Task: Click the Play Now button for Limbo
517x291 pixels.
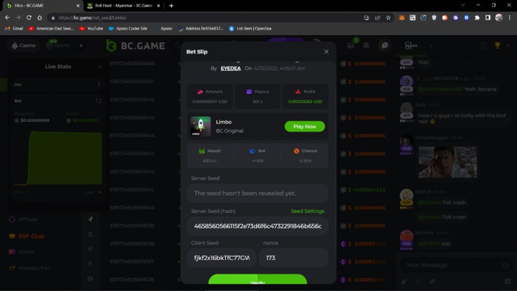Action: 305,127
